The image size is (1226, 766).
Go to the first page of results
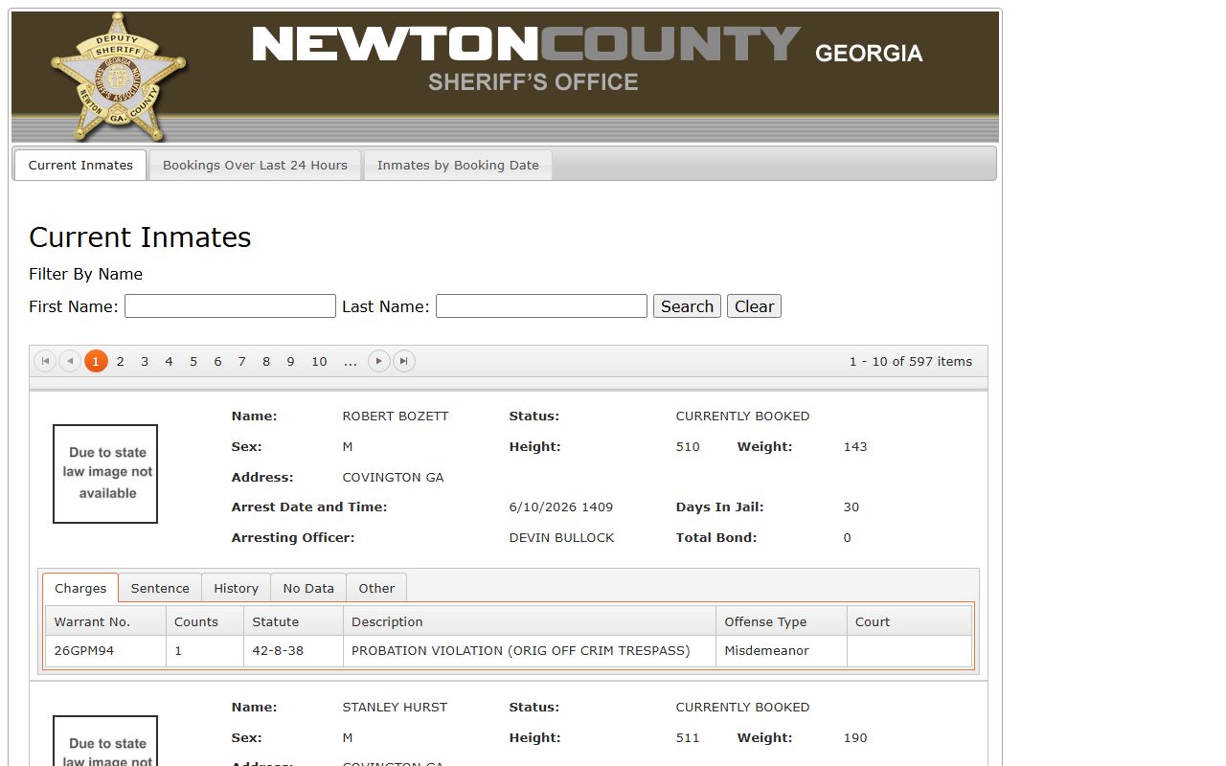tap(45, 361)
